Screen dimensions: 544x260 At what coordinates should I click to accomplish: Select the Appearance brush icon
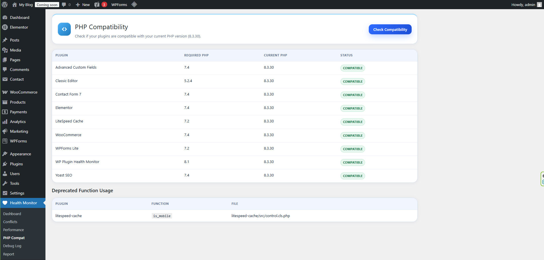tap(5, 154)
